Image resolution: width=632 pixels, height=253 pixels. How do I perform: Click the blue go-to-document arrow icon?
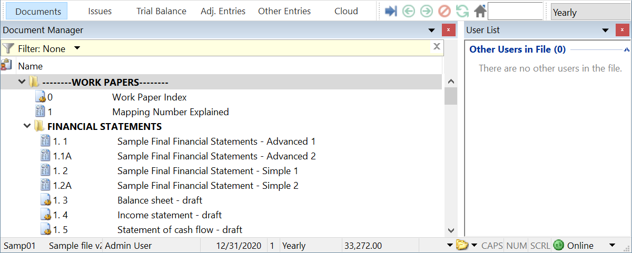[391, 11]
